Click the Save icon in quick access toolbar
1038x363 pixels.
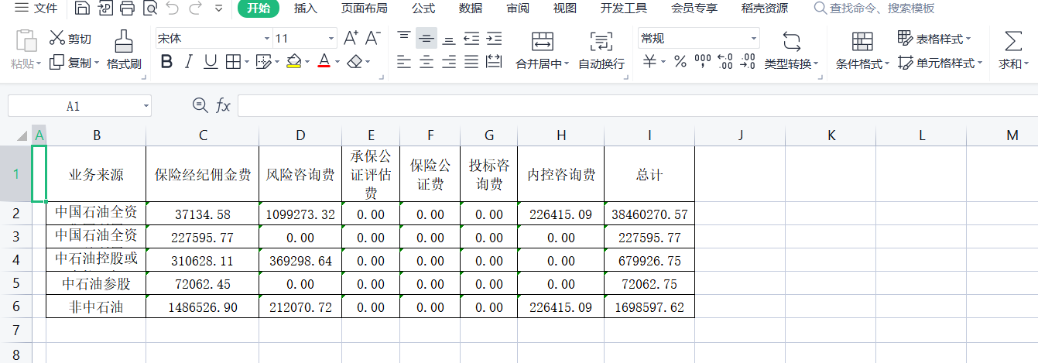point(82,9)
